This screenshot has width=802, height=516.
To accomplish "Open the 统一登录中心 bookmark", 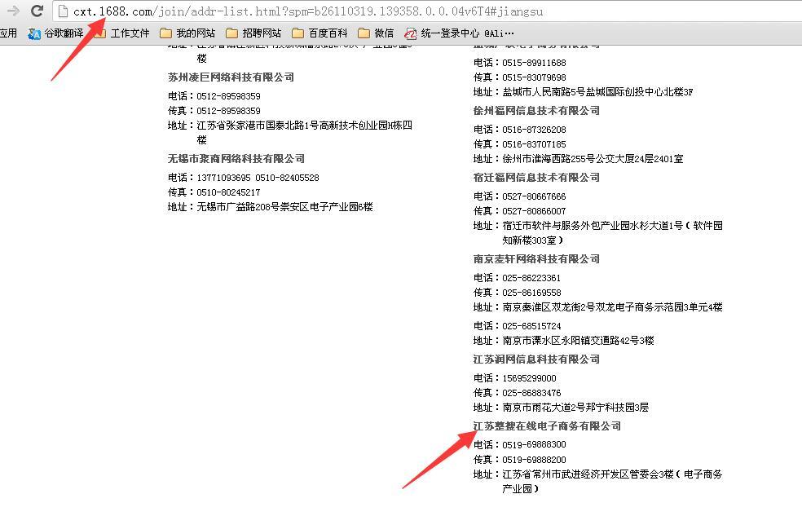I will (x=459, y=33).
